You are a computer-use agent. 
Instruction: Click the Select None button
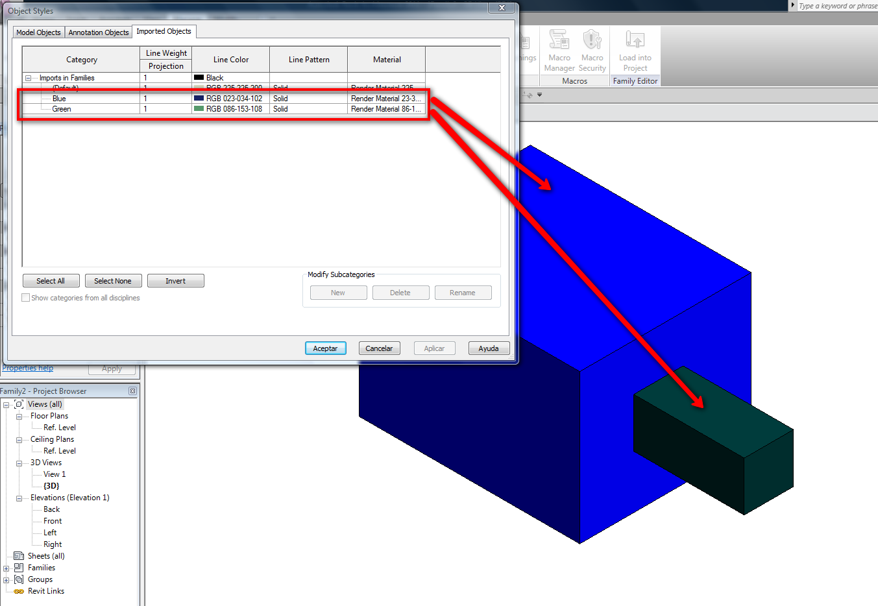pyautogui.click(x=113, y=281)
